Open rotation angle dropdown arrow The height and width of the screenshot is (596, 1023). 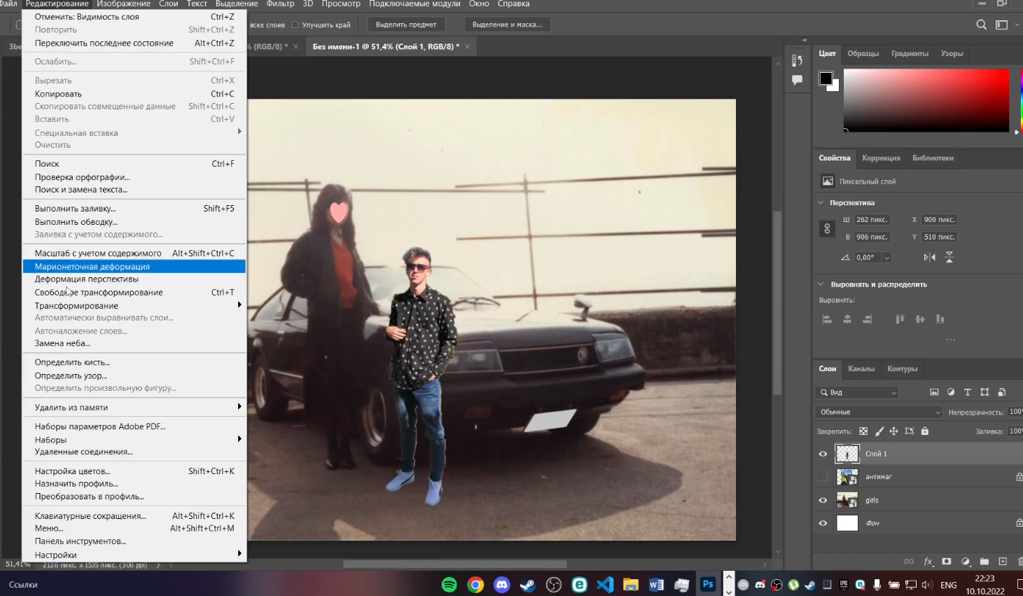click(x=887, y=258)
